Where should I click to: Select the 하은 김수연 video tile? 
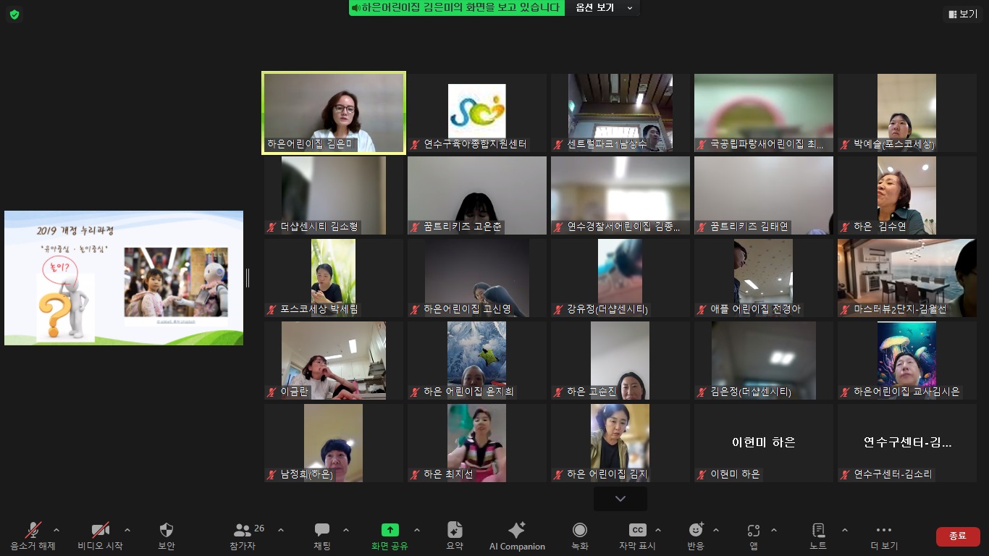pos(907,195)
